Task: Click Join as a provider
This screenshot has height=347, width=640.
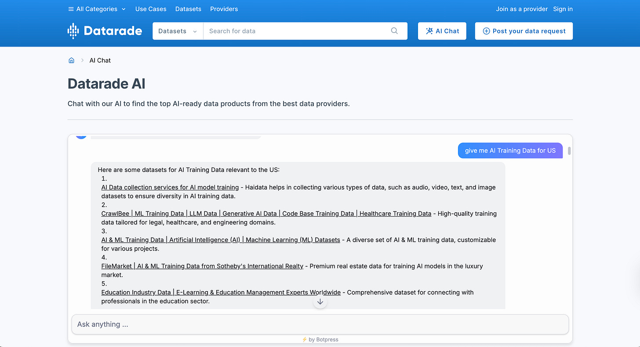Action: [x=522, y=9]
